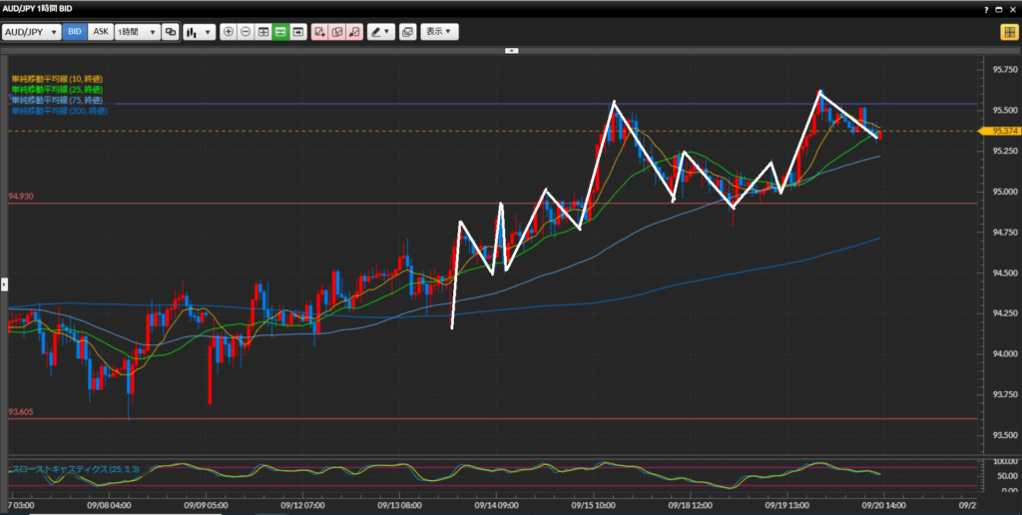Click the zoom in magnifier icon
This screenshot has width=1022, height=515.
coord(229,32)
